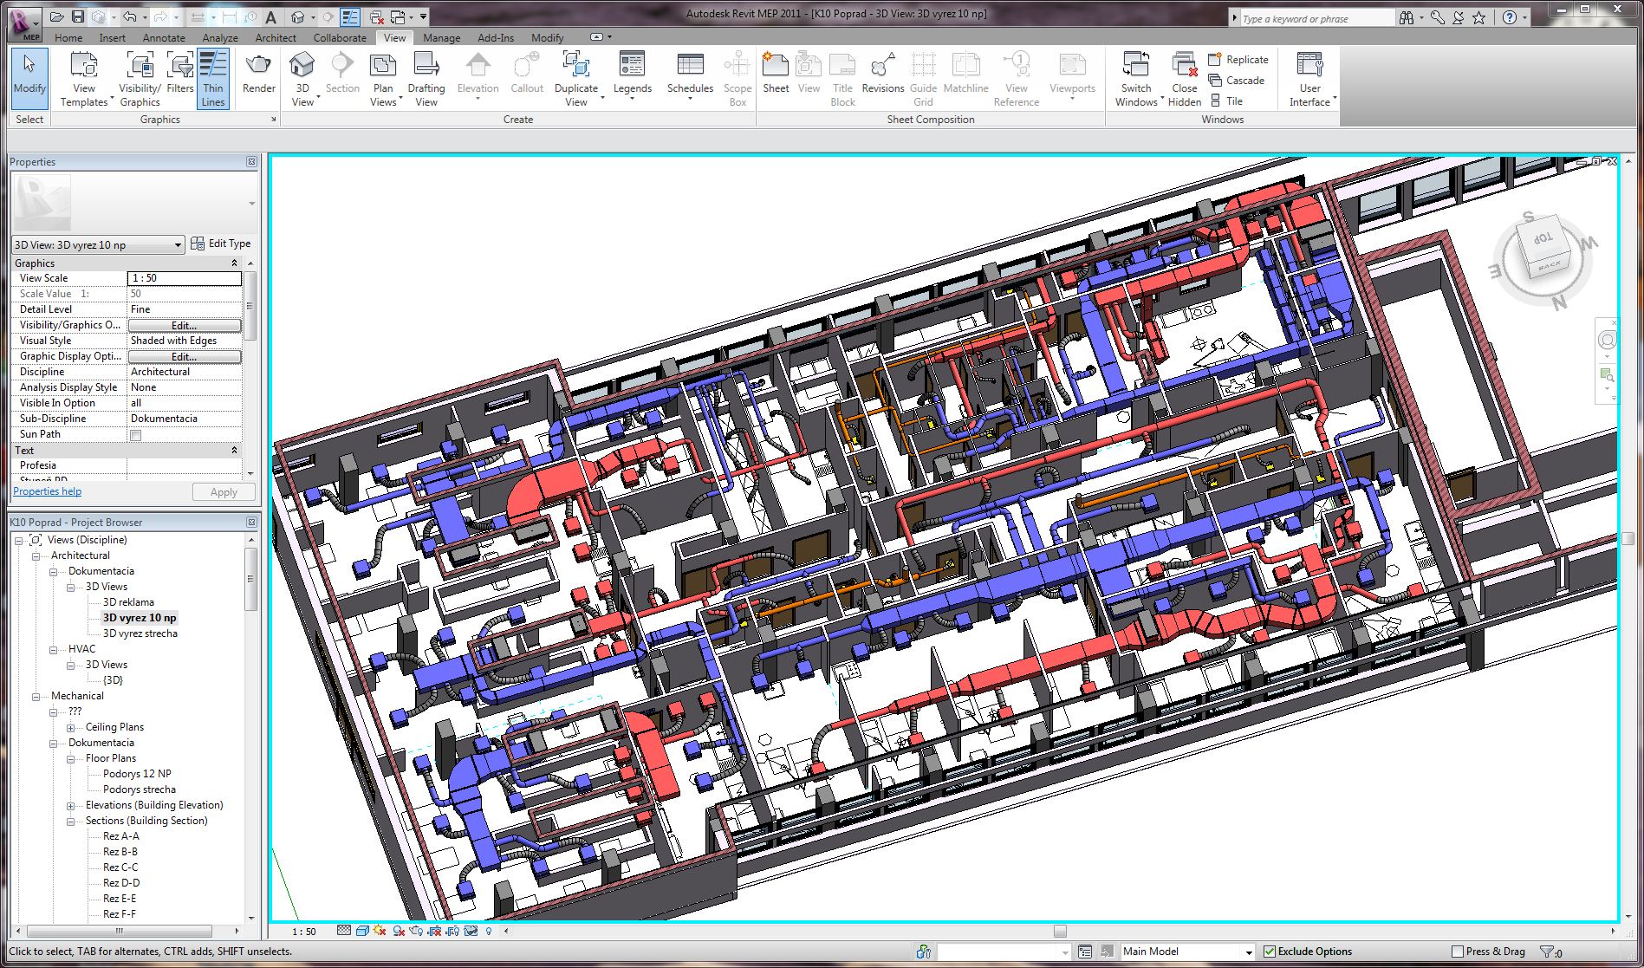Image resolution: width=1644 pixels, height=968 pixels.
Task: Toggle the Sun Path checkbox
Action: [x=136, y=435]
